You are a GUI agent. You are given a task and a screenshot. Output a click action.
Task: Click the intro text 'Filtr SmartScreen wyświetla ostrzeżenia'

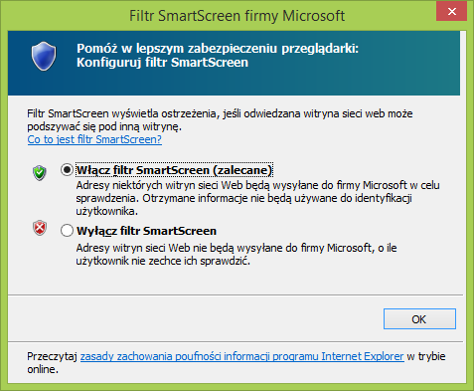point(220,120)
